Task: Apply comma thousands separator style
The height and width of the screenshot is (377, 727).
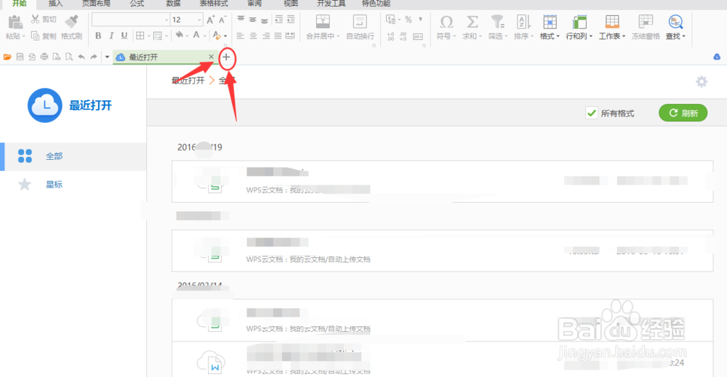Action: point(420,20)
